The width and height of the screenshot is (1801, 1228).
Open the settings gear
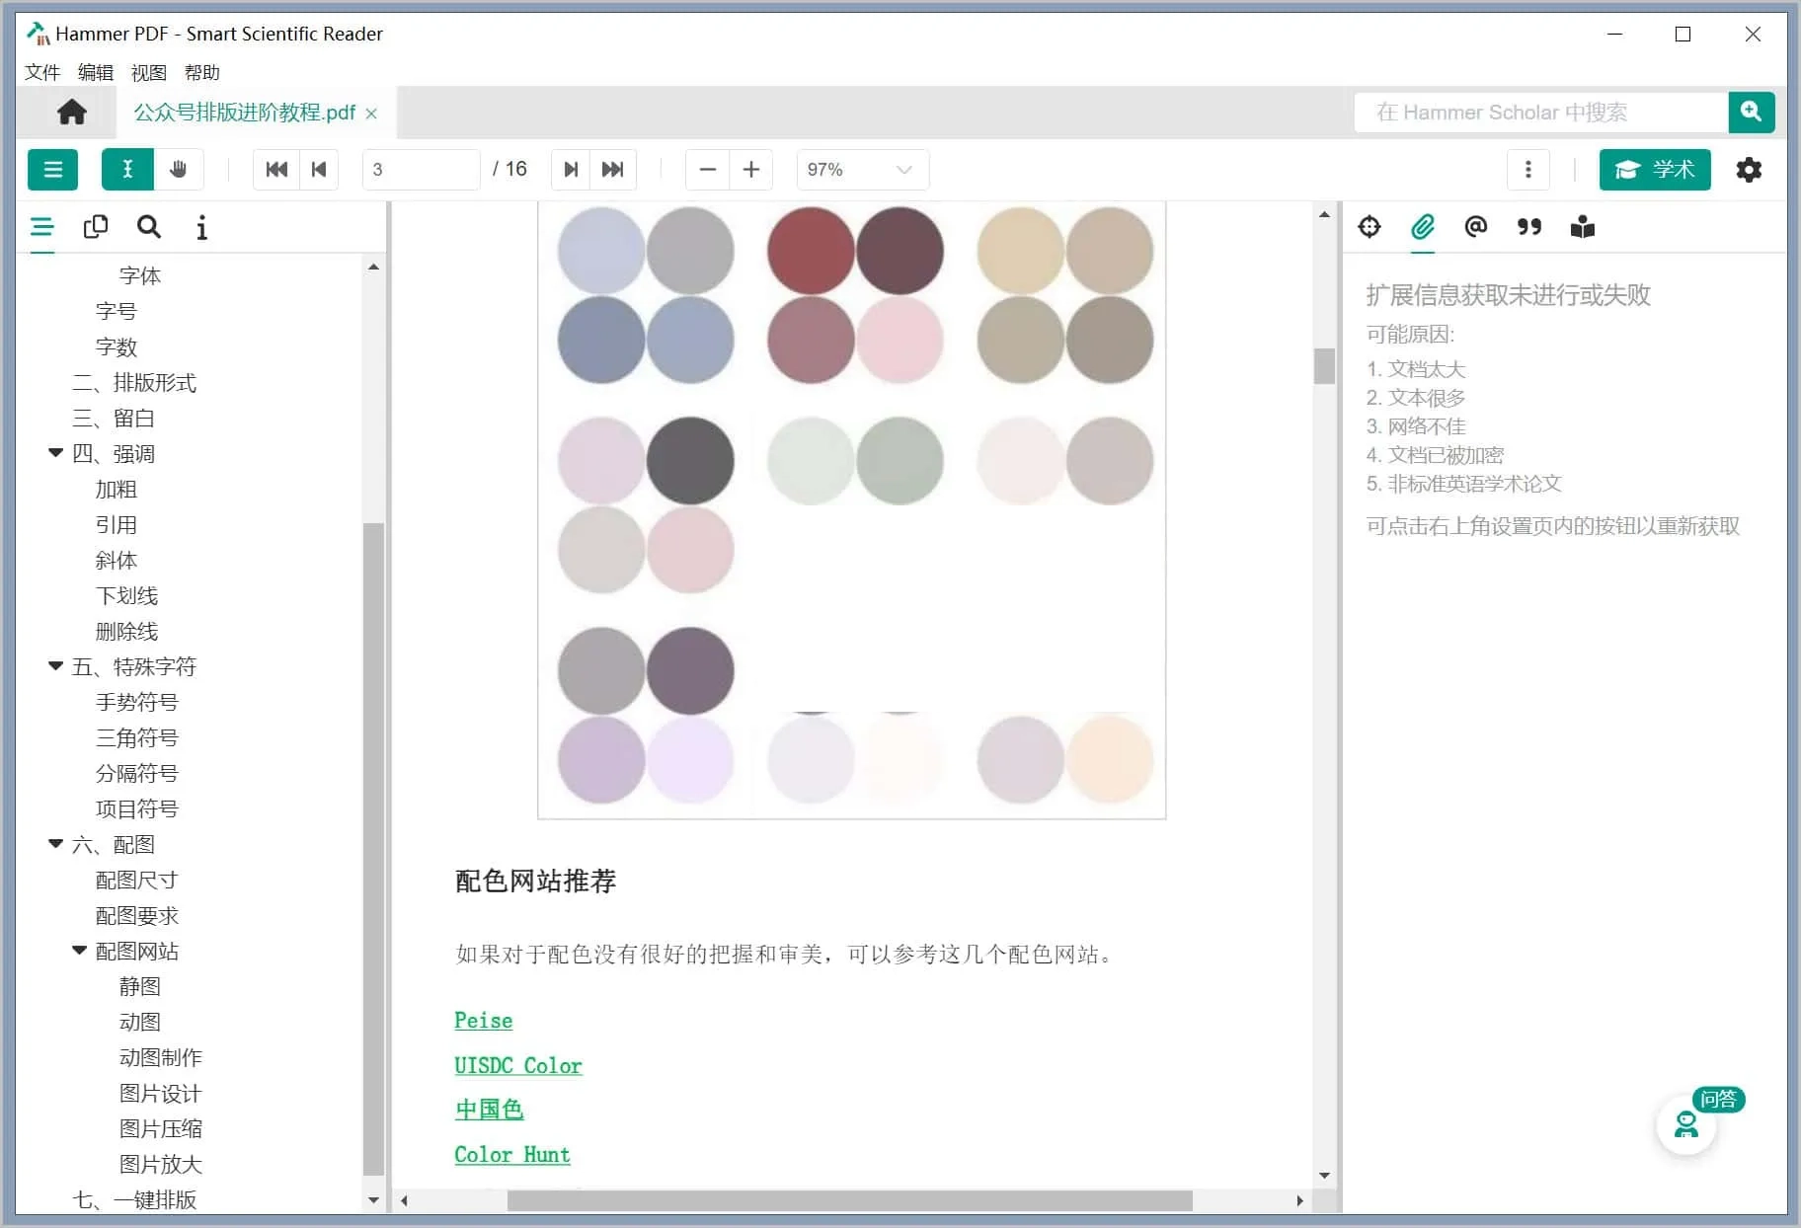(x=1749, y=170)
